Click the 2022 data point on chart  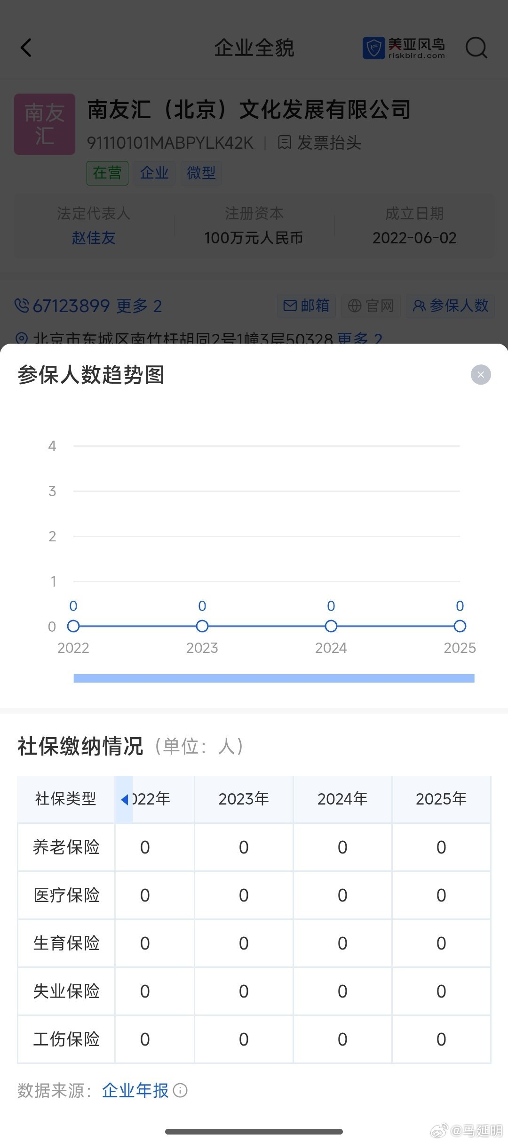point(73,626)
